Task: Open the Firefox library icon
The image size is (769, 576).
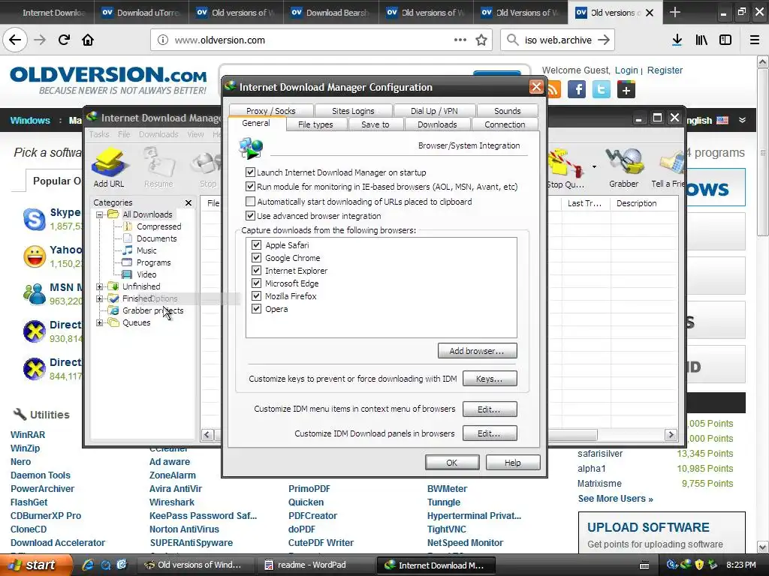Action: click(x=701, y=40)
